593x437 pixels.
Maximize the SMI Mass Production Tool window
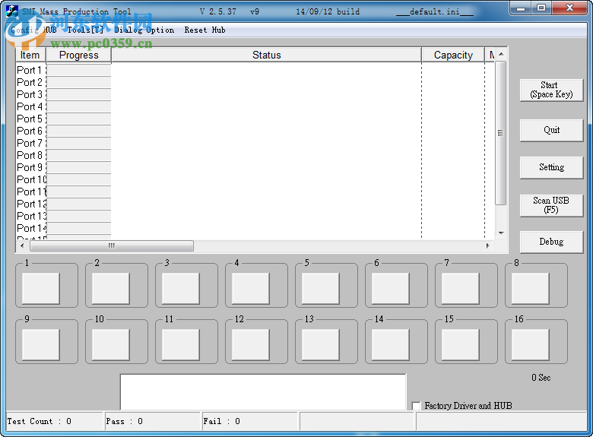pyautogui.click(x=541, y=8)
